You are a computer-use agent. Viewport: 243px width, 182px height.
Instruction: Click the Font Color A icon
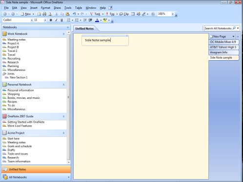pos(97,20)
